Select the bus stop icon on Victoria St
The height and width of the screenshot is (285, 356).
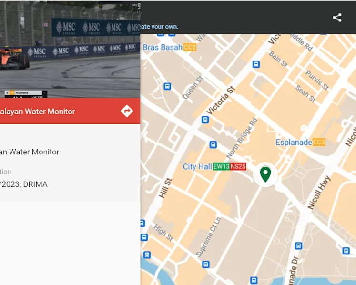click(x=205, y=120)
